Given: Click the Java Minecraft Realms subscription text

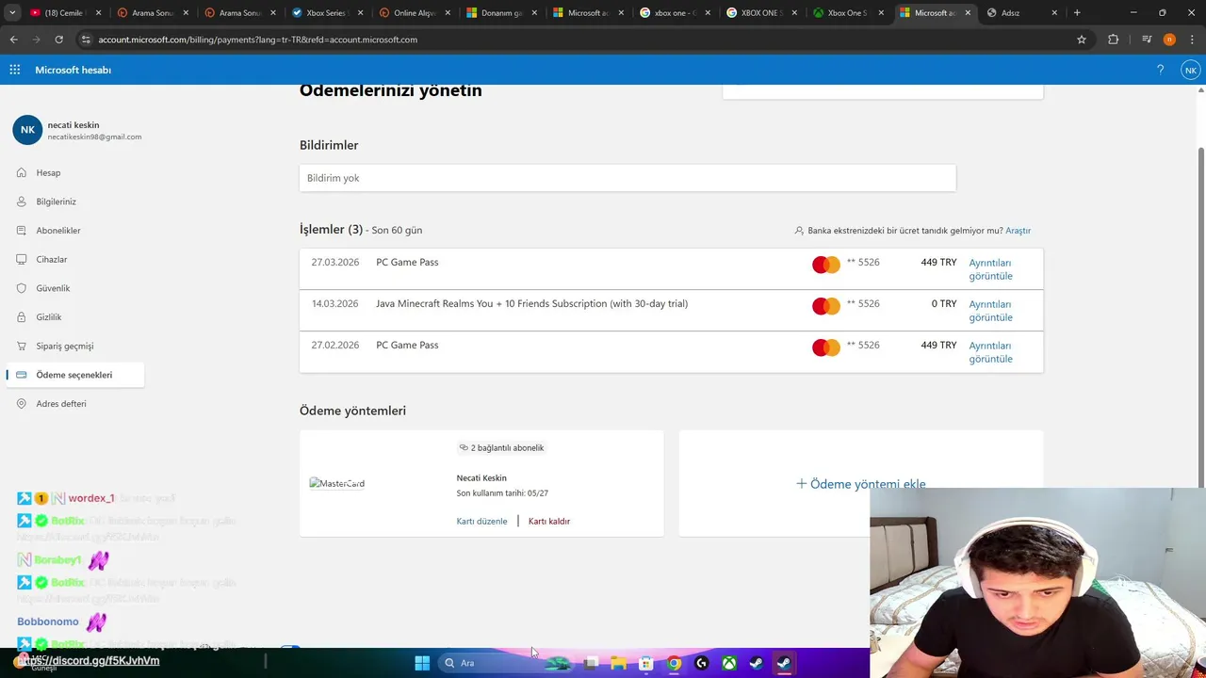Looking at the screenshot, I should click(531, 304).
